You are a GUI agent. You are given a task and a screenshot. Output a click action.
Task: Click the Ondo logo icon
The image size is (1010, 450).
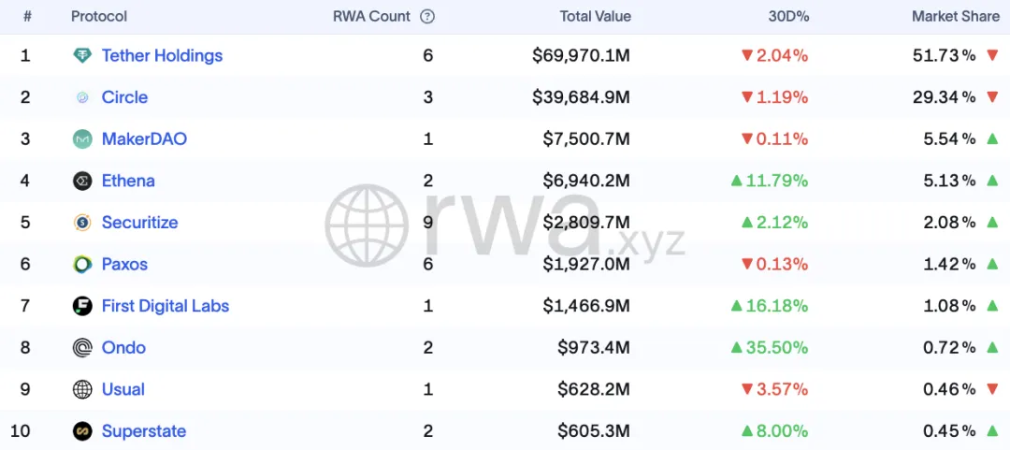(82, 348)
